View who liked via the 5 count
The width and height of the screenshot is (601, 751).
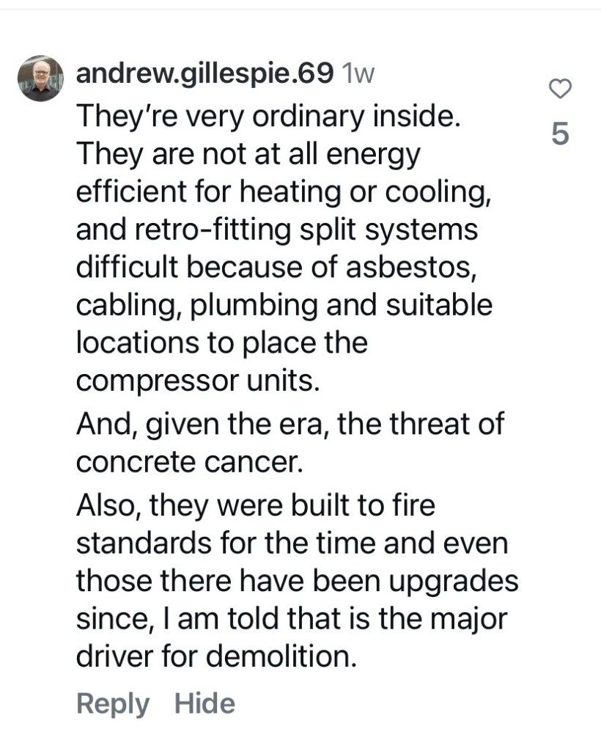click(560, 134)
